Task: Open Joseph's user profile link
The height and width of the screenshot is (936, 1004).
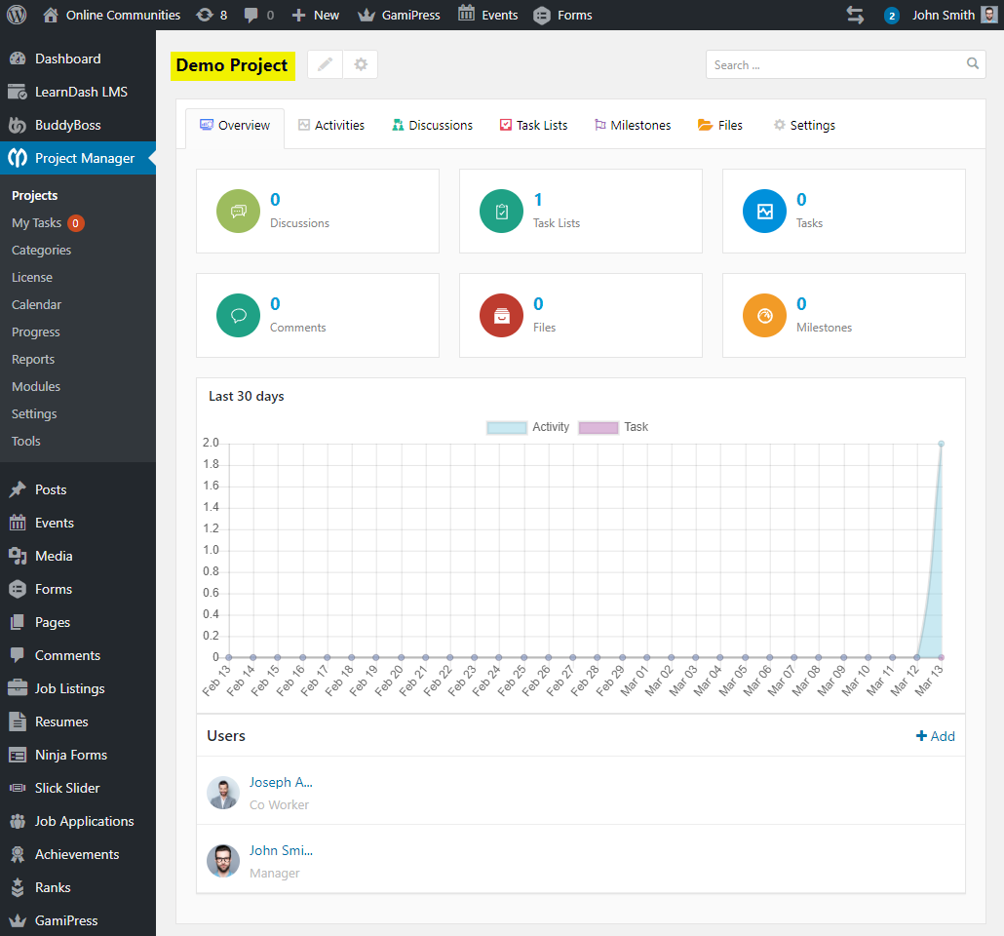Action: coord(280,782)
